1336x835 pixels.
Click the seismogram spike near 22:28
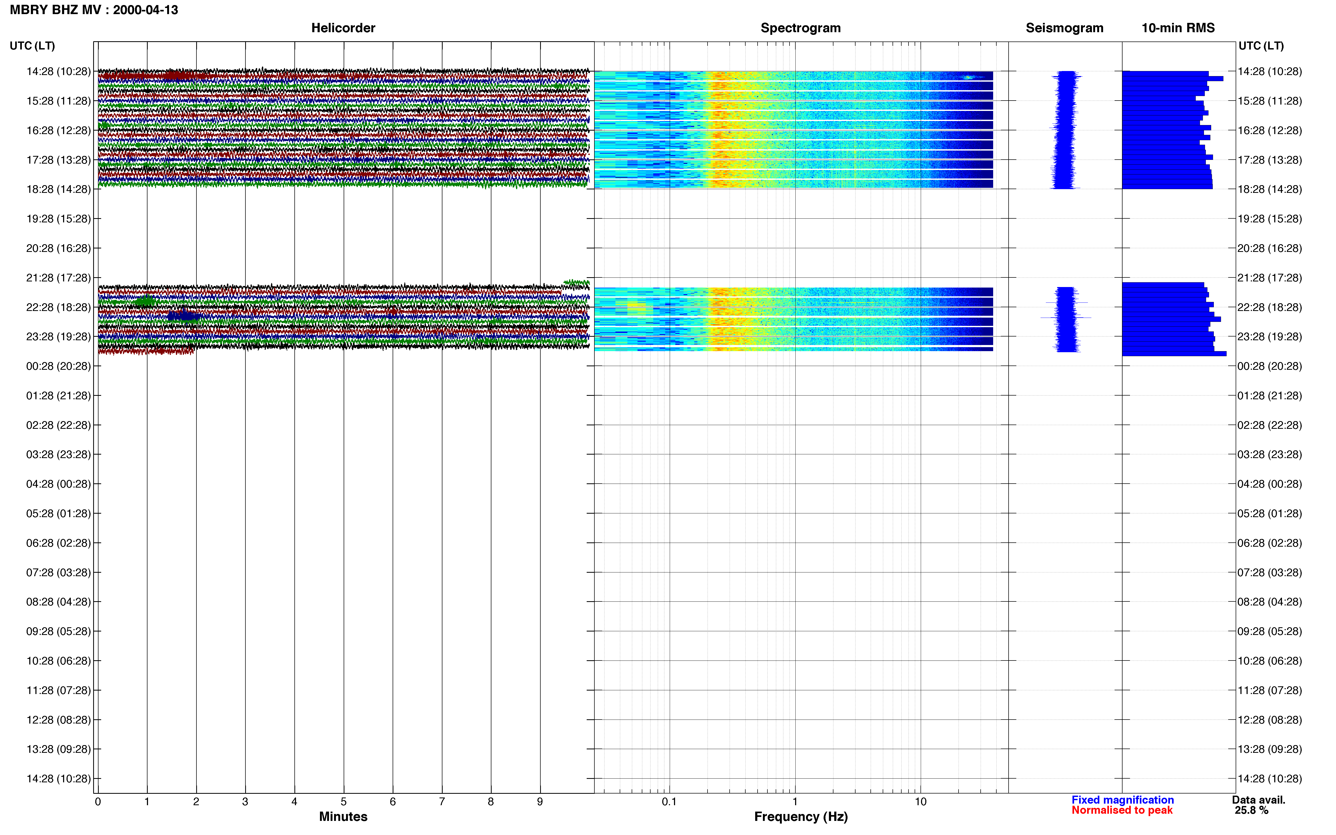1066,318
